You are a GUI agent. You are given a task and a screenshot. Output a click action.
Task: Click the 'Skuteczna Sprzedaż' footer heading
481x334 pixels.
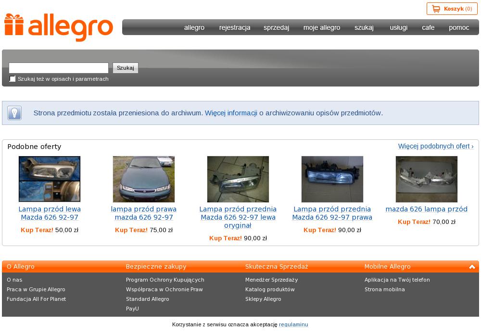click(x=277, y=267)
